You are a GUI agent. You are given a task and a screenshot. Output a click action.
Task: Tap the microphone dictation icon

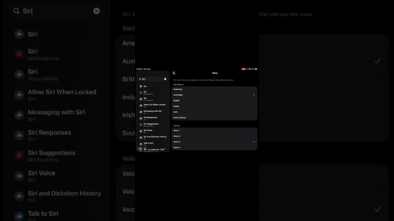[145, 149]
